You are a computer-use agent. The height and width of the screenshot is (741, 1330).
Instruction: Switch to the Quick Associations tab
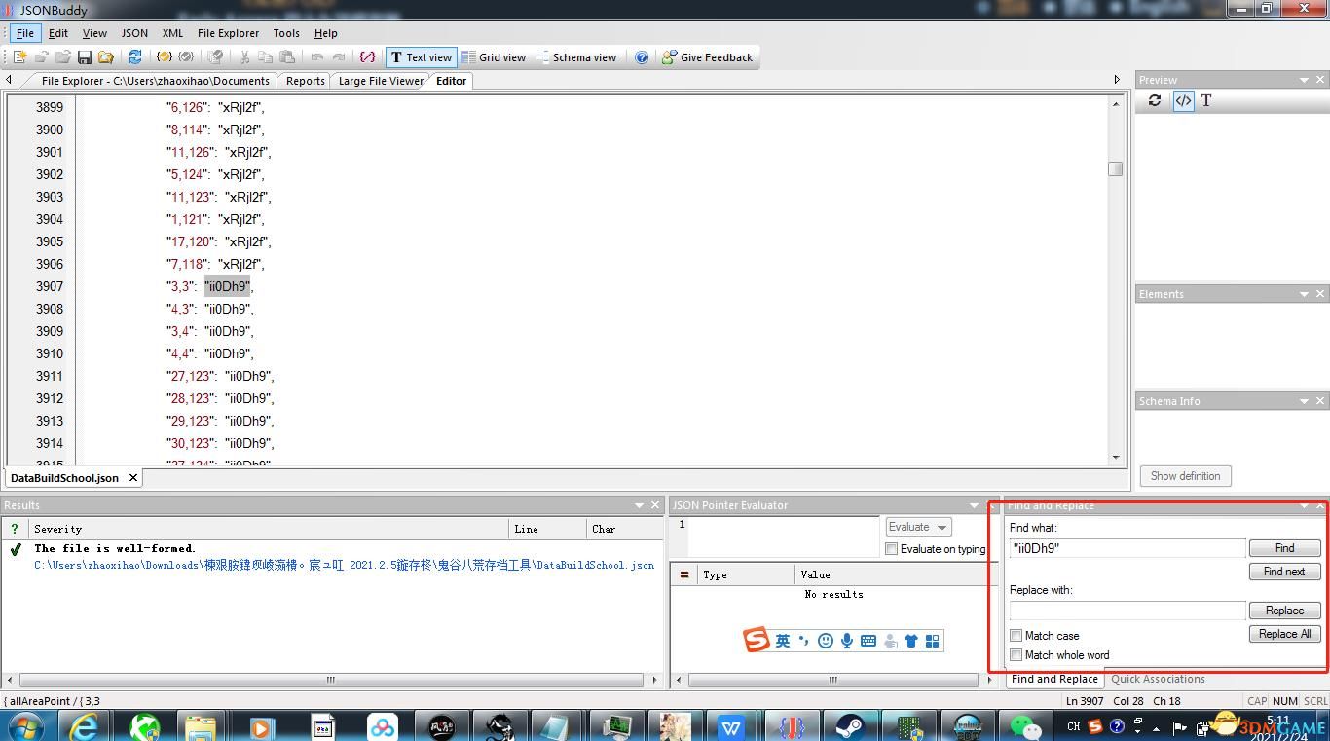coord(1158,679)
